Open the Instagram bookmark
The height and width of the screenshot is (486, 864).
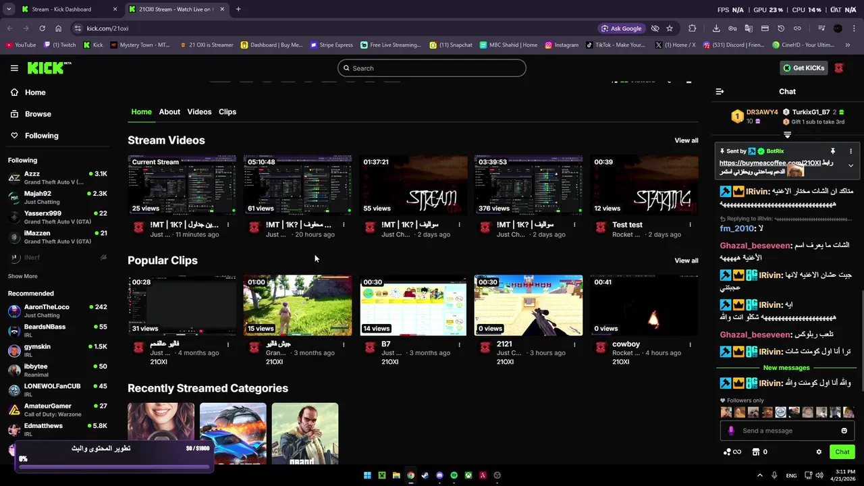tap(562, 45)
